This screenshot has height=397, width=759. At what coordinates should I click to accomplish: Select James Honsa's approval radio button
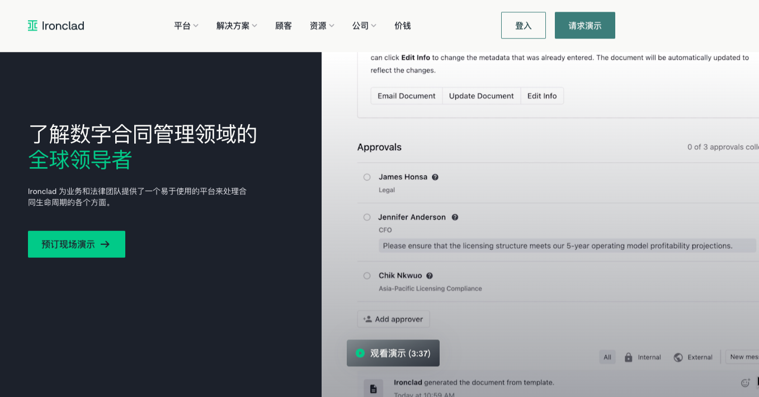point(366,177)
